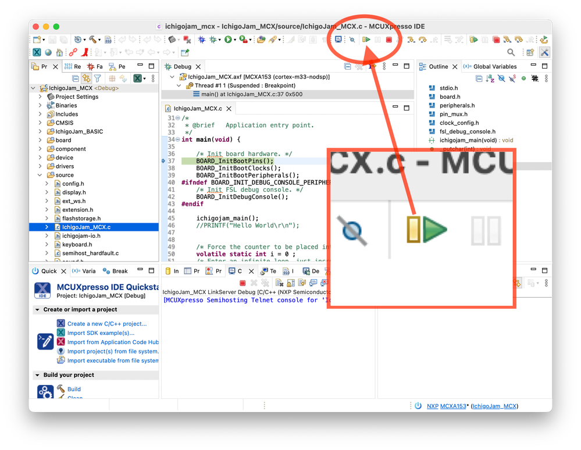Click the Resume debug button in toolbar
The width and height of the screenshot is (581, 450).
366,40
